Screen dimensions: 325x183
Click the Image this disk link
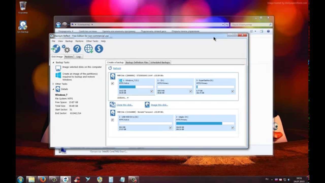159,105
